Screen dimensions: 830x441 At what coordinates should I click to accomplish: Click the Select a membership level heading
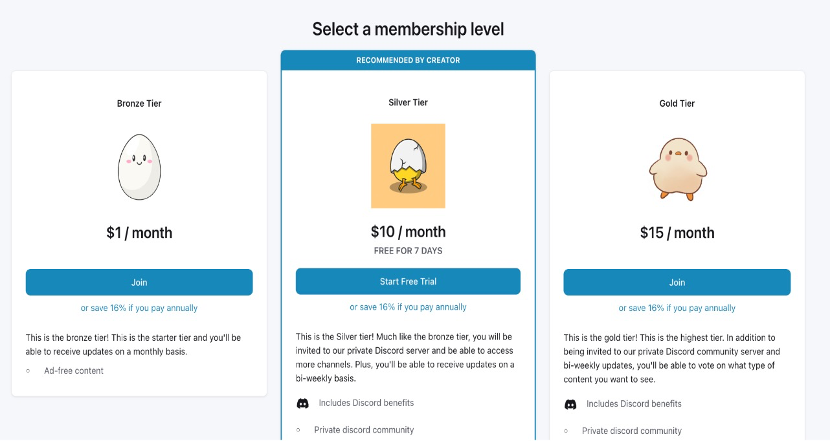pos(408,28)
